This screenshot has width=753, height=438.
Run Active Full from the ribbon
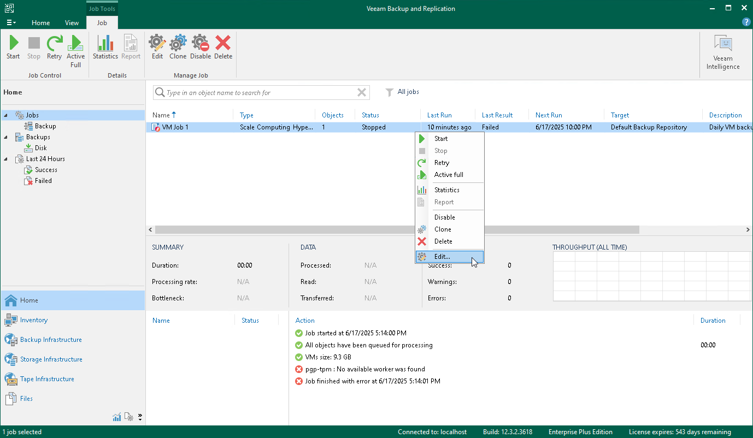(x=76, y=51)
